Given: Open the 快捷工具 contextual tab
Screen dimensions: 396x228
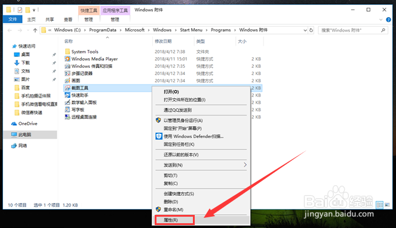Looking at the screenshot, I should click(88, 11).
